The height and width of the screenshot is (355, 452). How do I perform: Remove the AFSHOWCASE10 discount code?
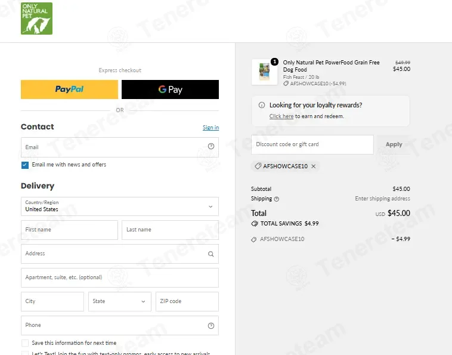click(x=314, y=166)
